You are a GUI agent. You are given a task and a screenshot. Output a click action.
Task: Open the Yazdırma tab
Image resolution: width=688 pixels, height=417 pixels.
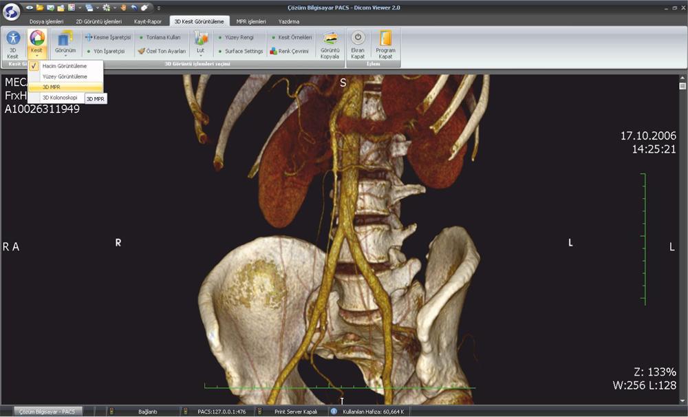tap(289, 21)
